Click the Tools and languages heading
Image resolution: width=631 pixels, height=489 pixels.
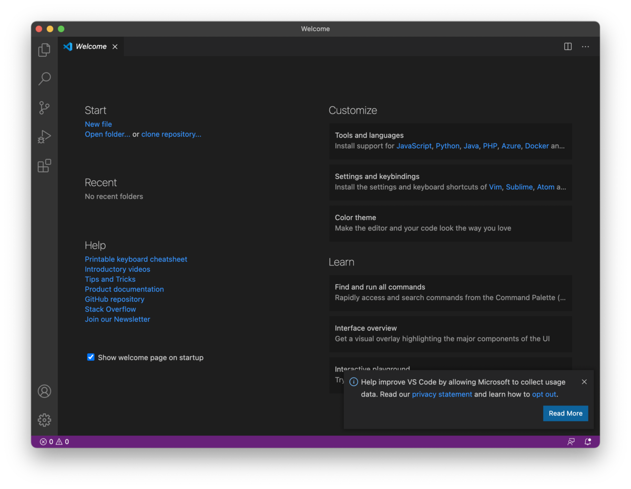click(x=369, y=135)
